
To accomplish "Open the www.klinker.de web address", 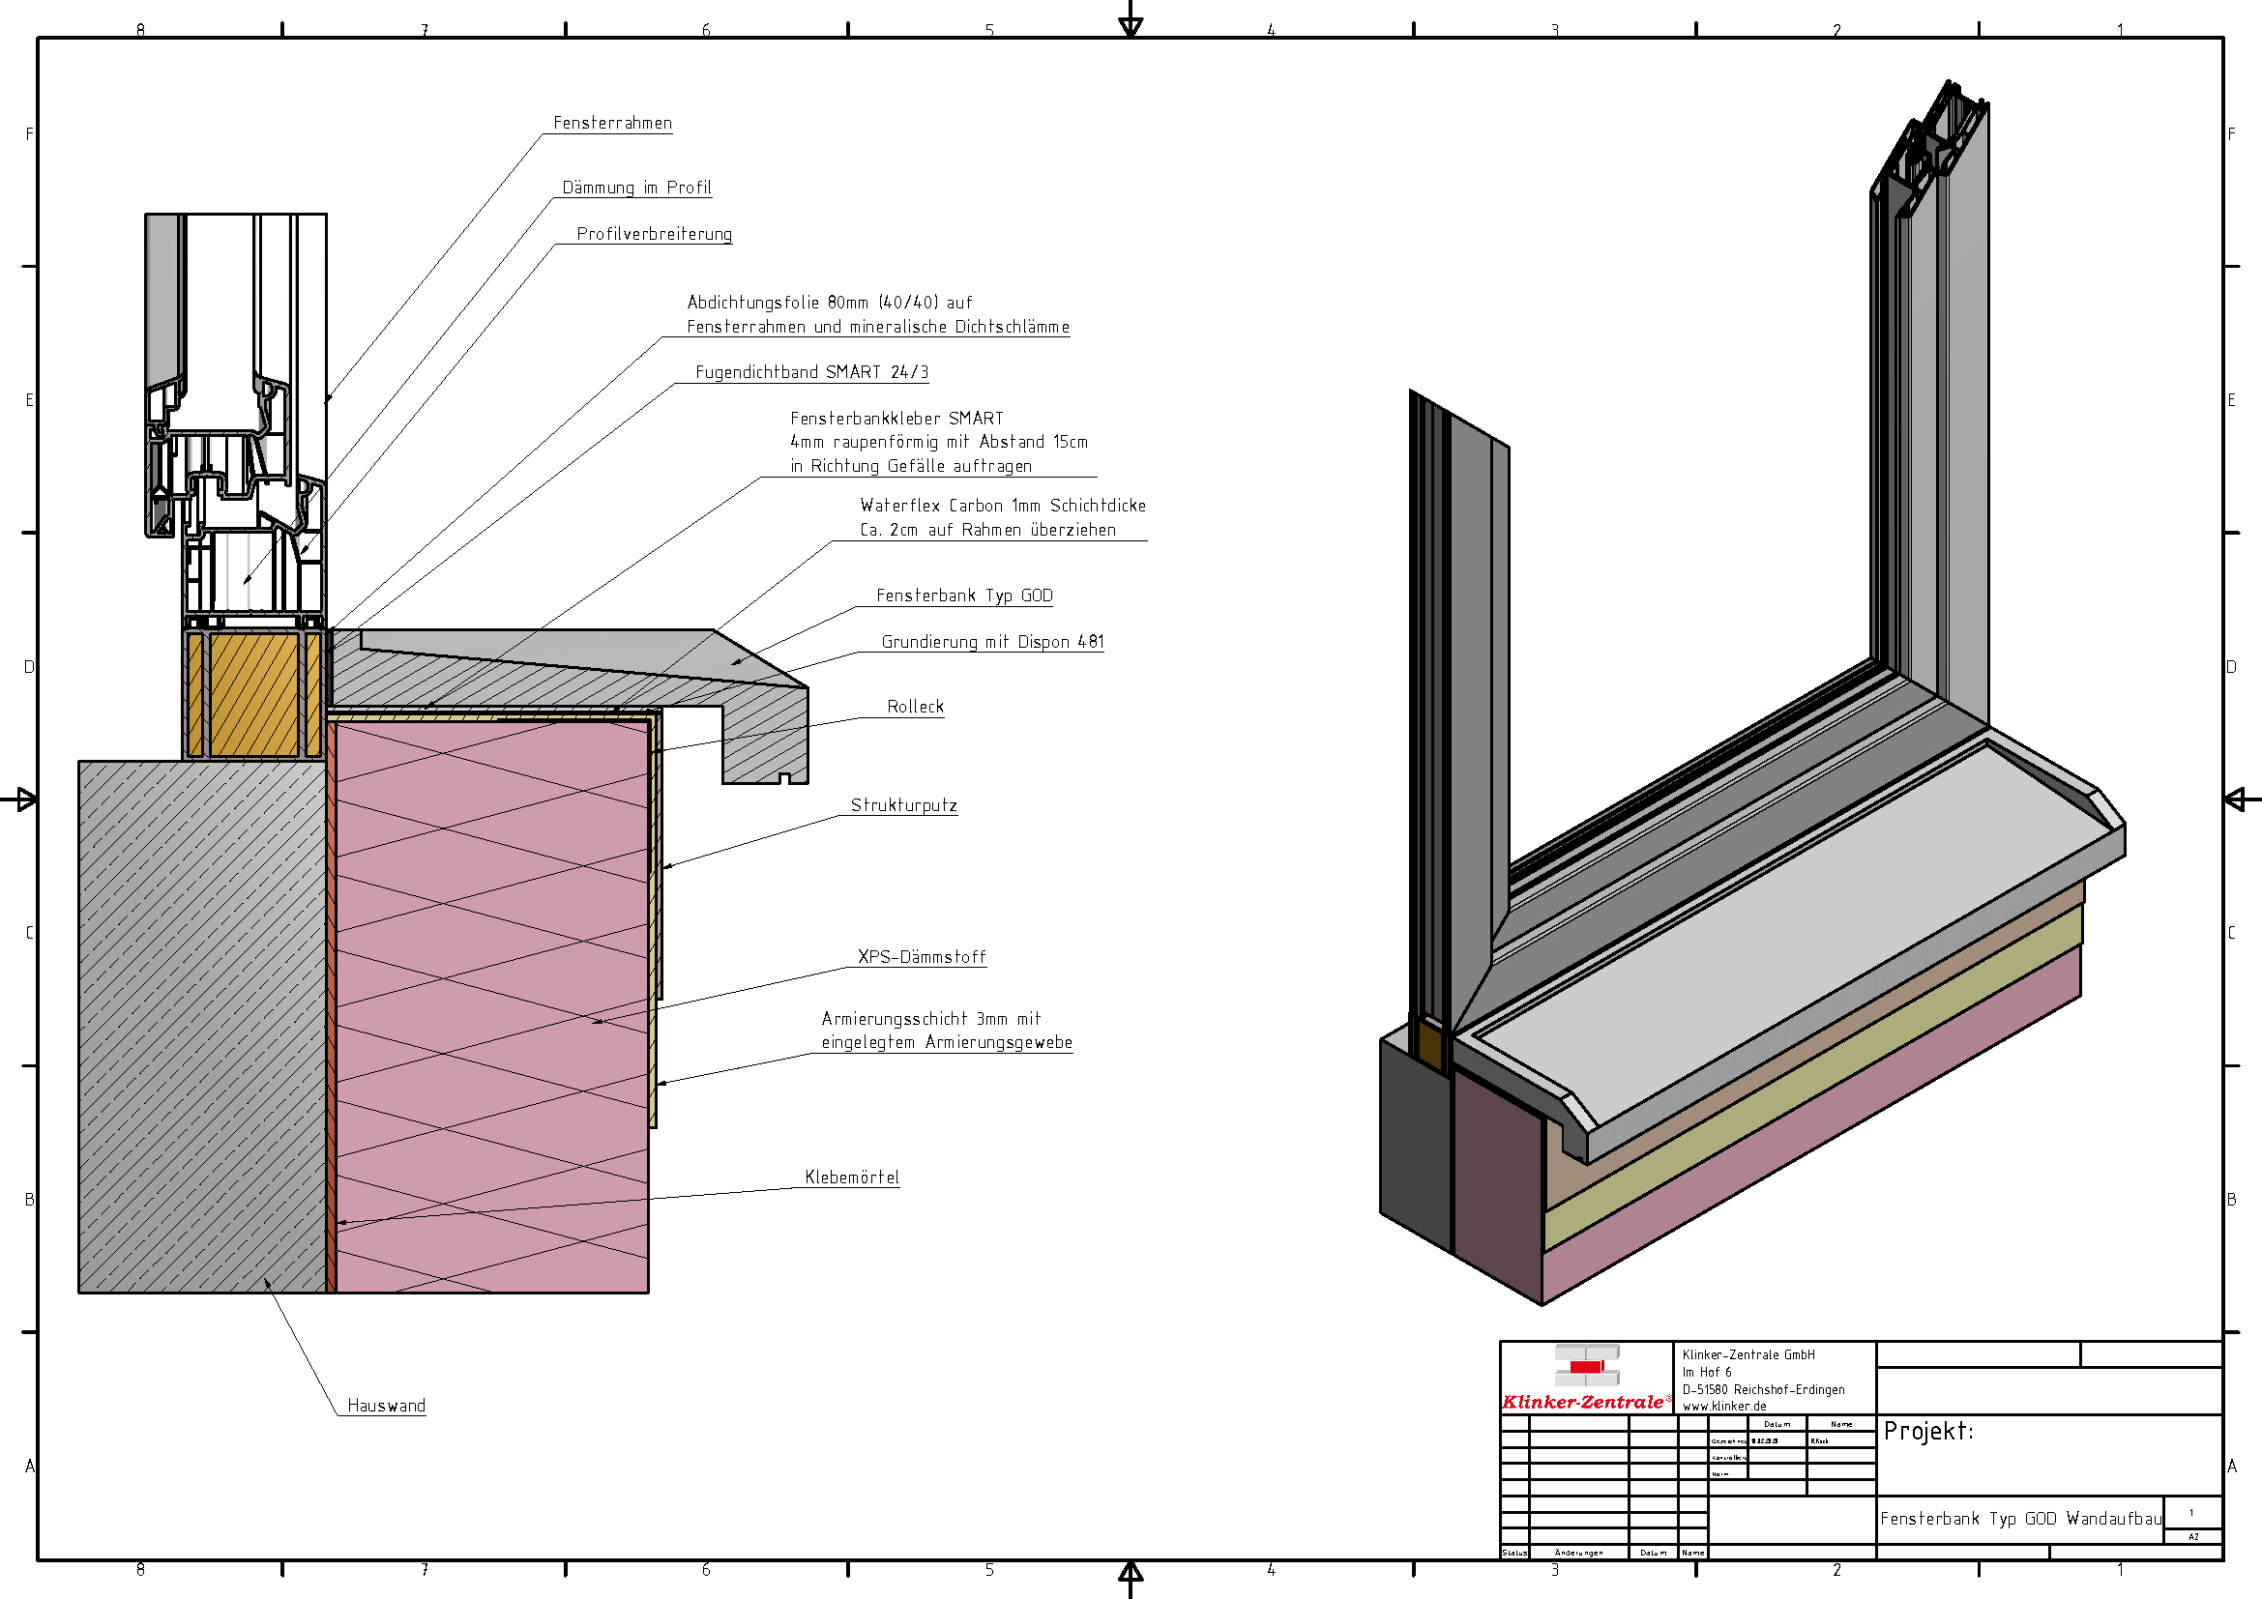I will pos(1724,1406).
